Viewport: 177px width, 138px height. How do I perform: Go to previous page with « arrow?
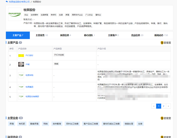[x=154, y=106]
